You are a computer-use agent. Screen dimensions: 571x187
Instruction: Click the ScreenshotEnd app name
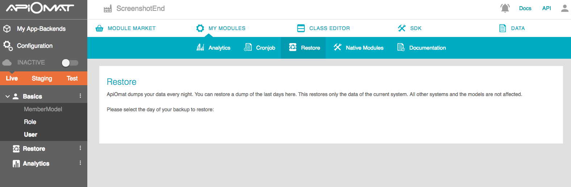click(141, 8)
